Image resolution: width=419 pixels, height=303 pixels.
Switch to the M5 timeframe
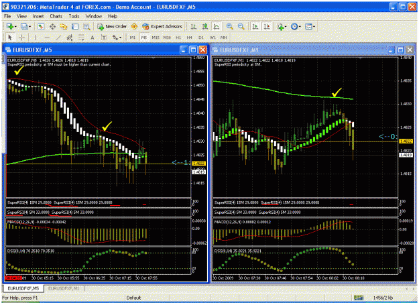pyautogui.click(x=143, y=38)
